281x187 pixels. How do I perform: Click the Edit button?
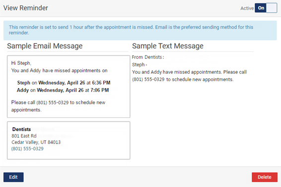(x=13, y=177)
